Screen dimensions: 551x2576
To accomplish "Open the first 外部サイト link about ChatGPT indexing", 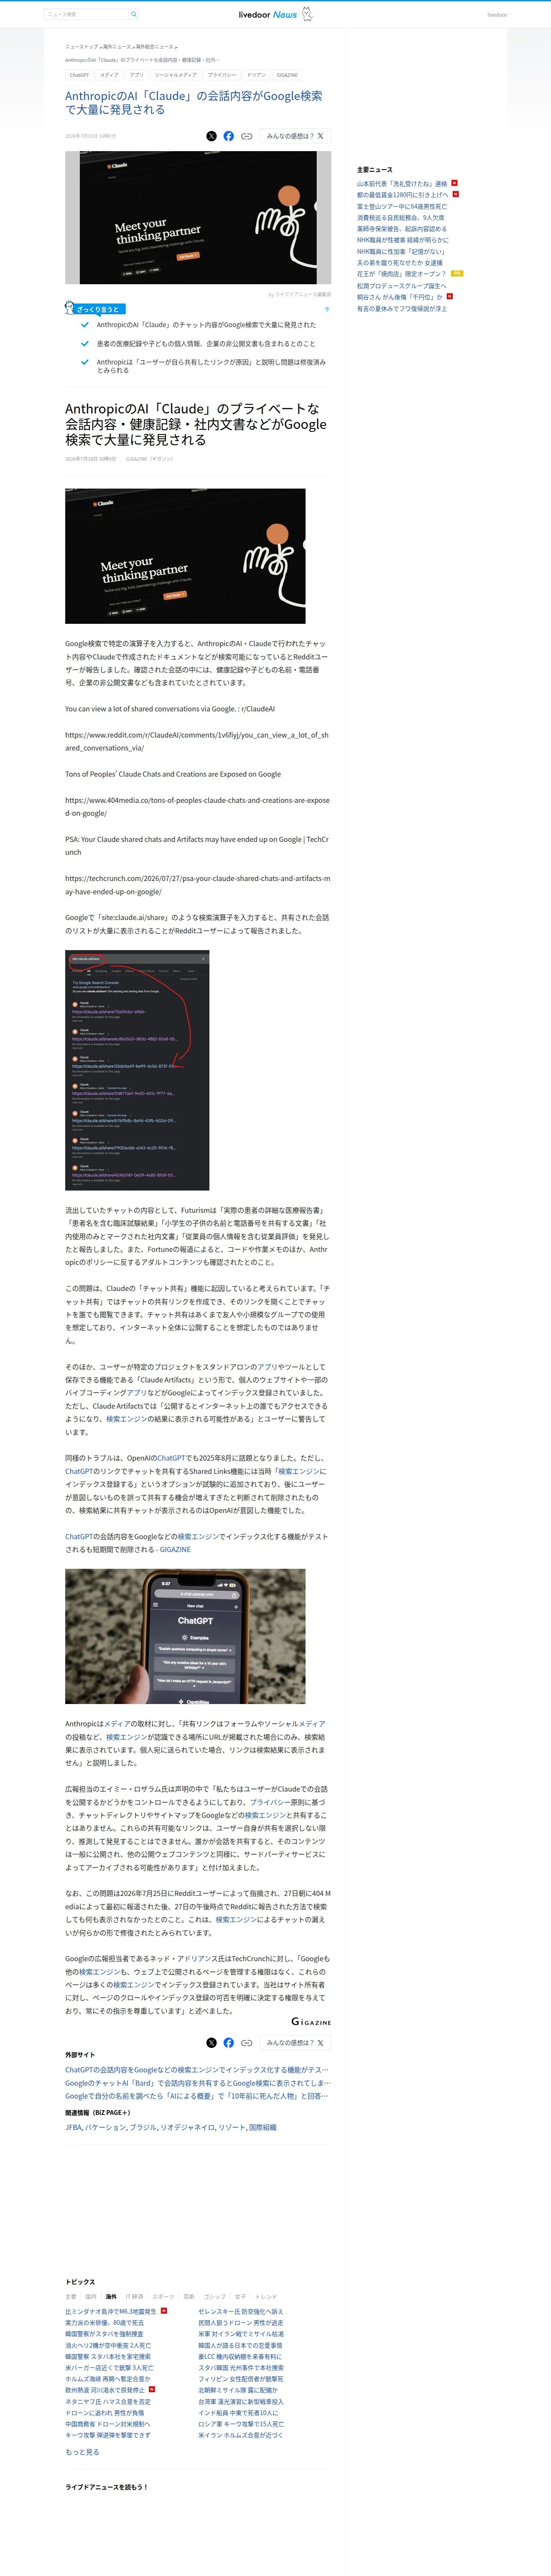I will 197,2069.
